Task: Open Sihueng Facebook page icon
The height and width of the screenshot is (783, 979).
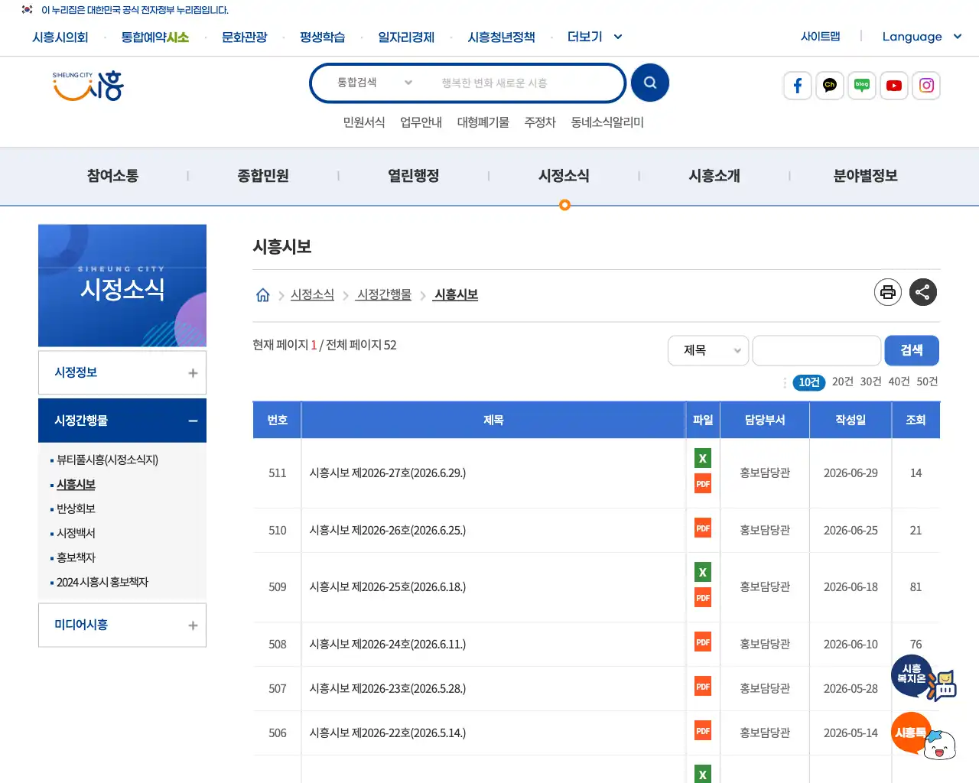Action: 798,86
